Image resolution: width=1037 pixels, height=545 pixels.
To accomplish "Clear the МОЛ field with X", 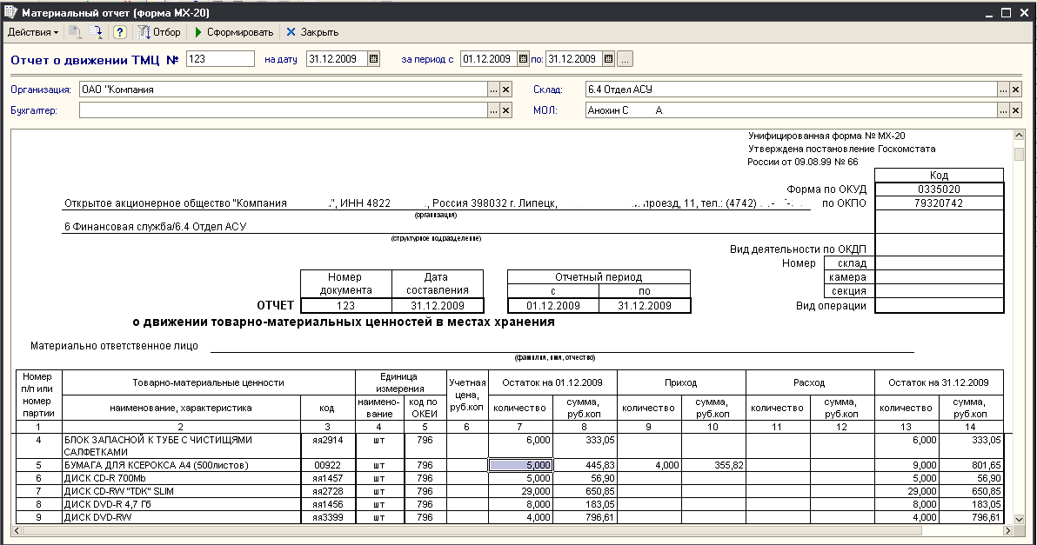I will [1016, 110].
